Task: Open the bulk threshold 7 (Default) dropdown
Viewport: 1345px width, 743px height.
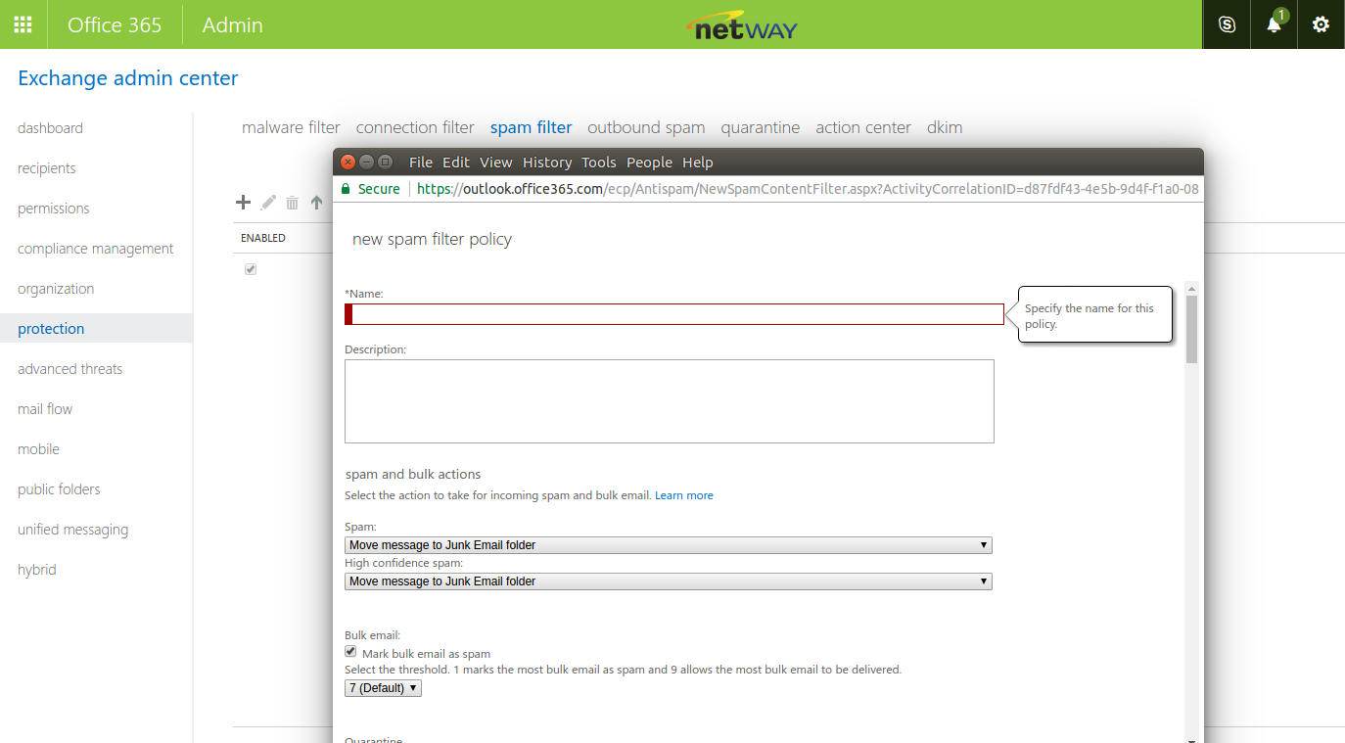Action: tap(383, 688)
